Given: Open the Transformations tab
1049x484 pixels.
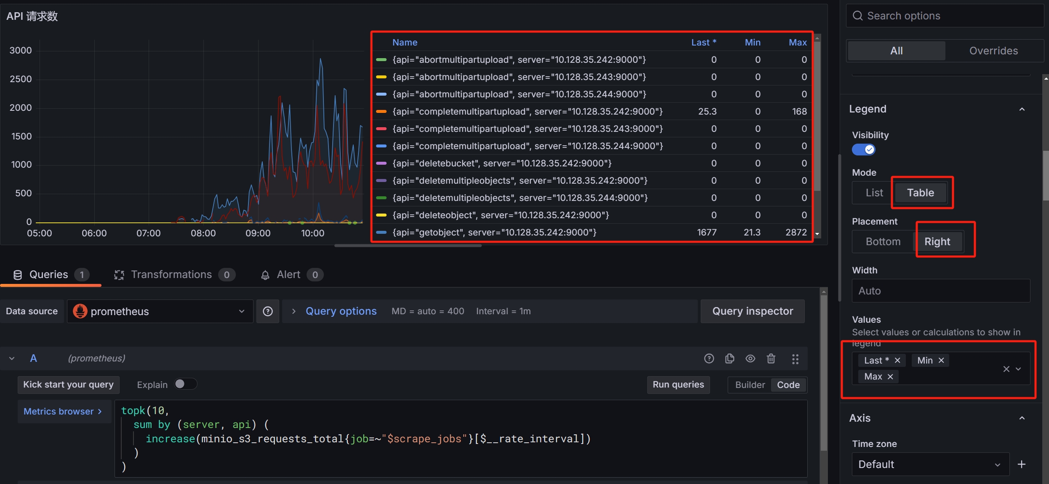Looking at the screenshot, I should point(174,275).
